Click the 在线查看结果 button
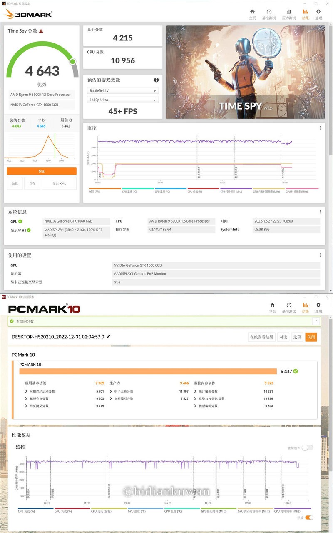 pyautogui.click(x=261, y=337)
